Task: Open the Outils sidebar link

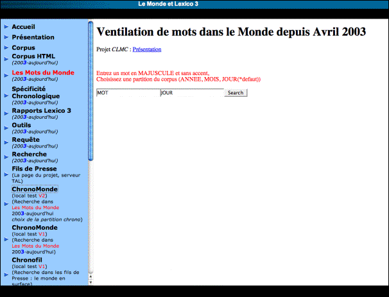Action: 21,125
